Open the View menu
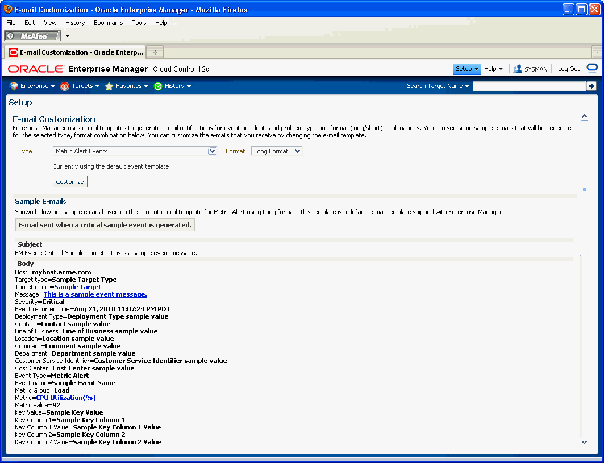604x463 pixels. [x=50, y=23]
